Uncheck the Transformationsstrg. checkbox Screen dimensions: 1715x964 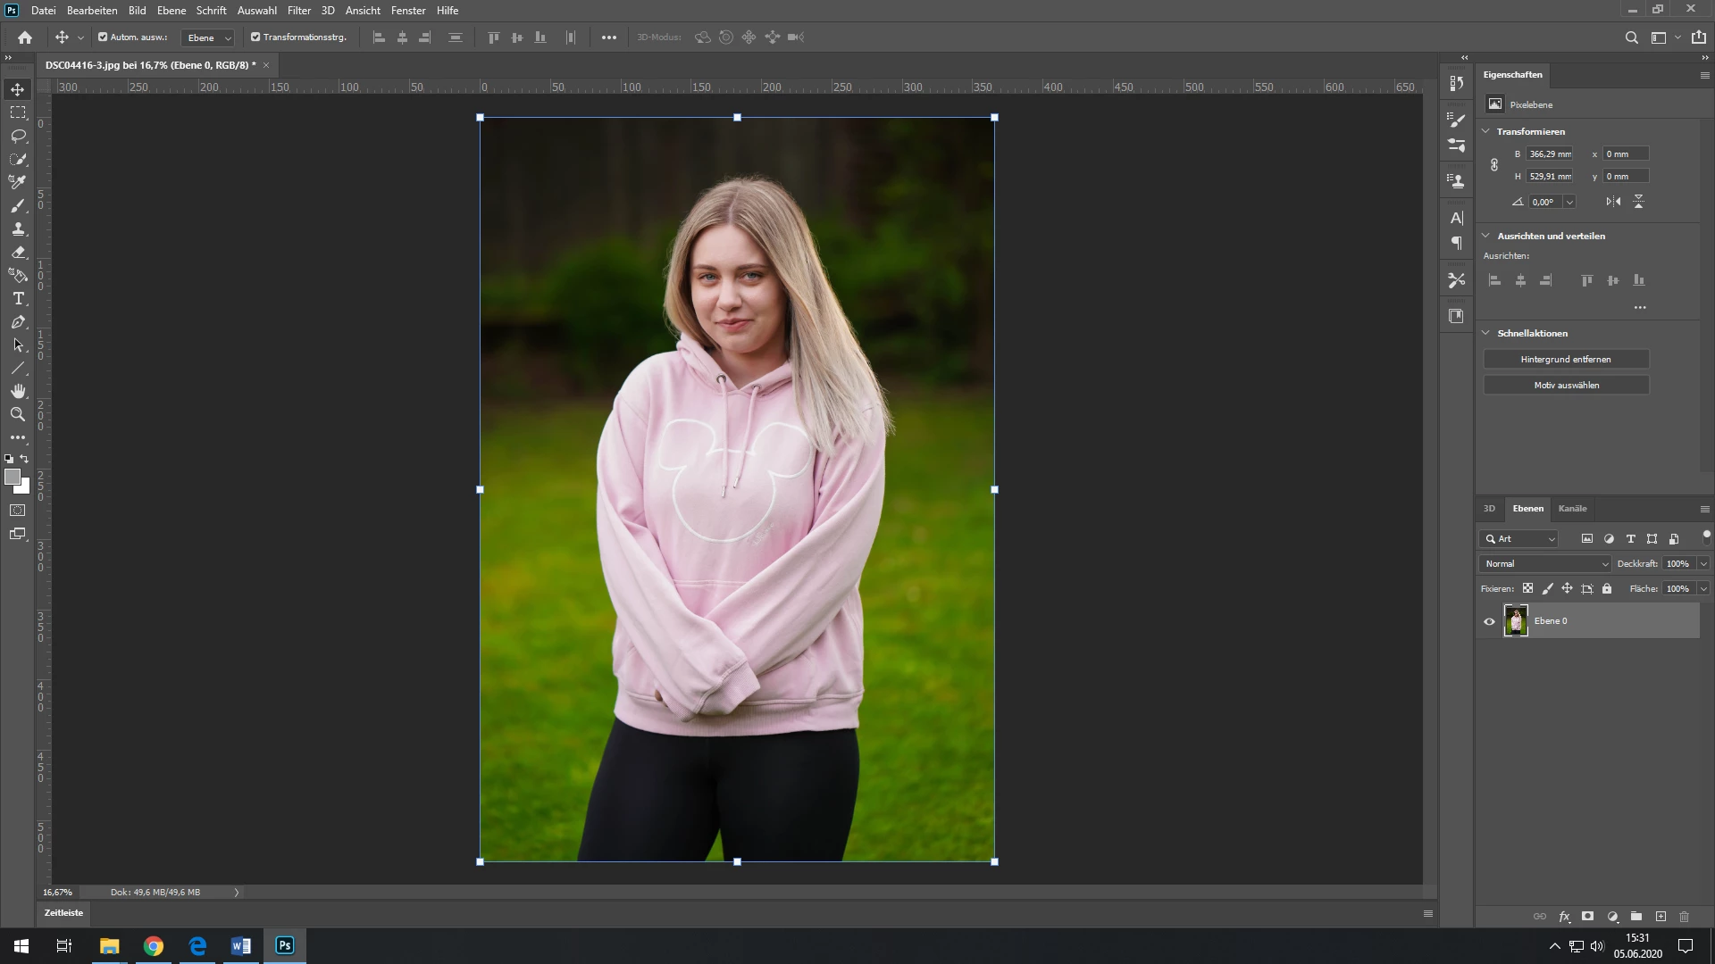tap(255, 37)
